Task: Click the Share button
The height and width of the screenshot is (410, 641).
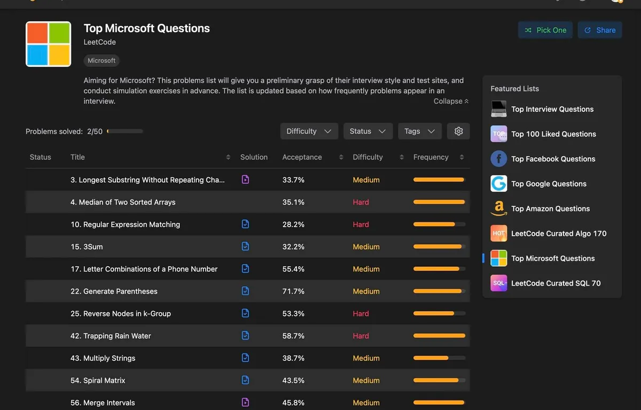Action: [600, 30]
